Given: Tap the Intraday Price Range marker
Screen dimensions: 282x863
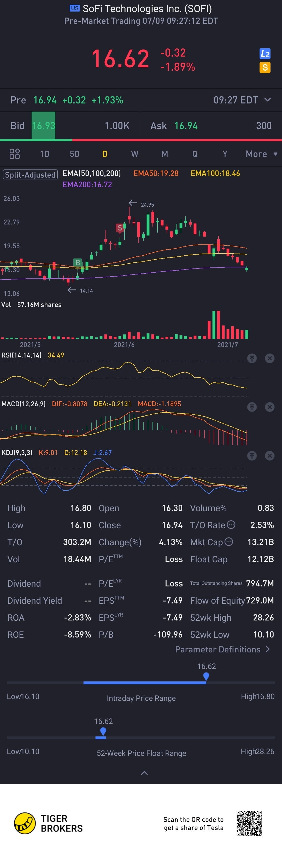Looking at the screenshot, I should pyautogui.click(x=206, y=676).
